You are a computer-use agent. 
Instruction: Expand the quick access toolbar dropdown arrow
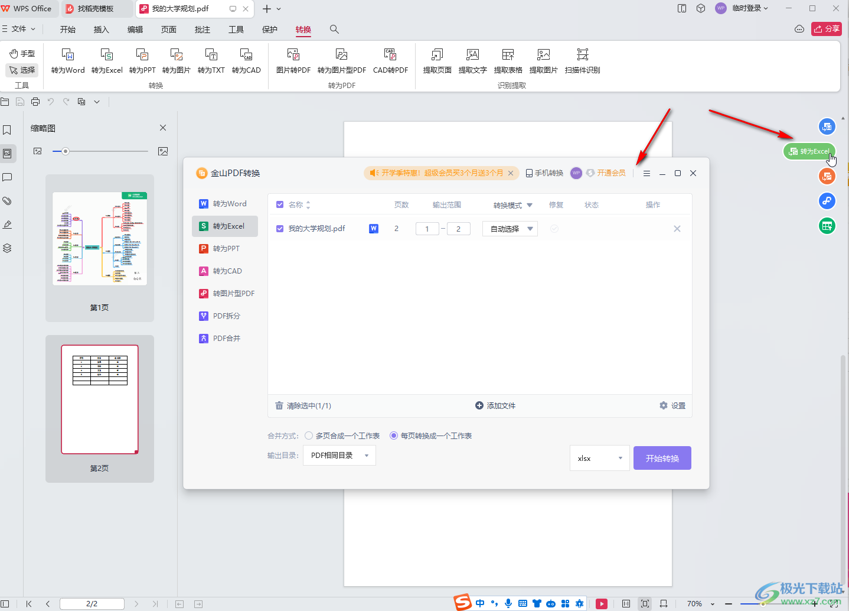[97, 102]
